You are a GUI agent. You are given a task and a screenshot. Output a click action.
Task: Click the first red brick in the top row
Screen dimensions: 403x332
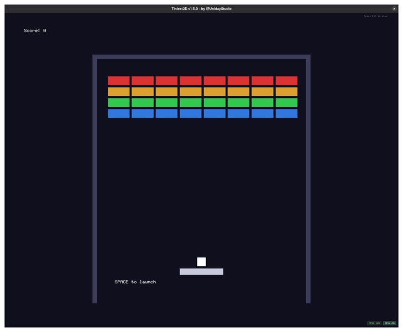click(x=119, y=81)
